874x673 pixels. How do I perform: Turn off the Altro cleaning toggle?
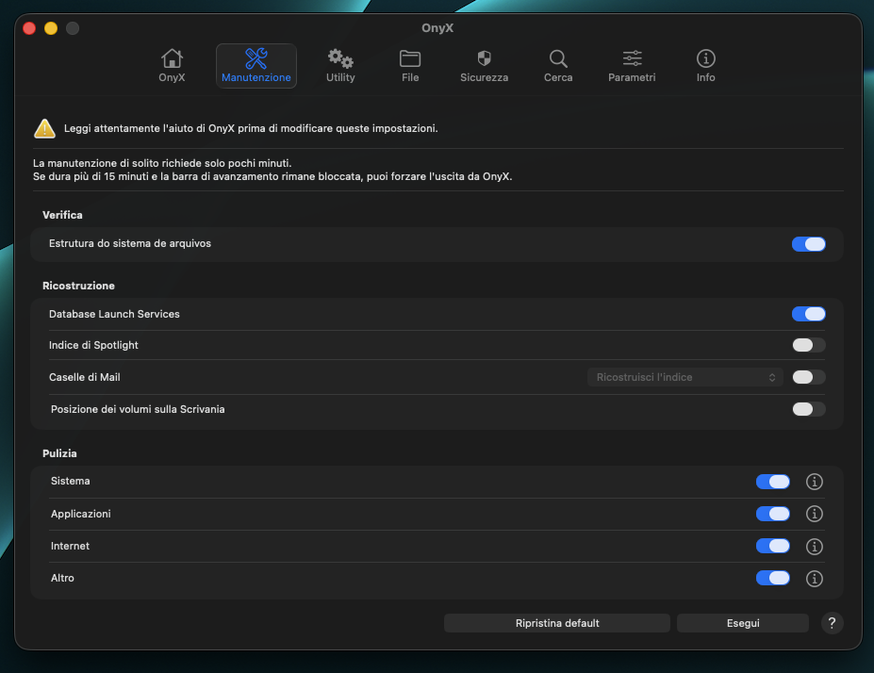click(x=772, y=579)
